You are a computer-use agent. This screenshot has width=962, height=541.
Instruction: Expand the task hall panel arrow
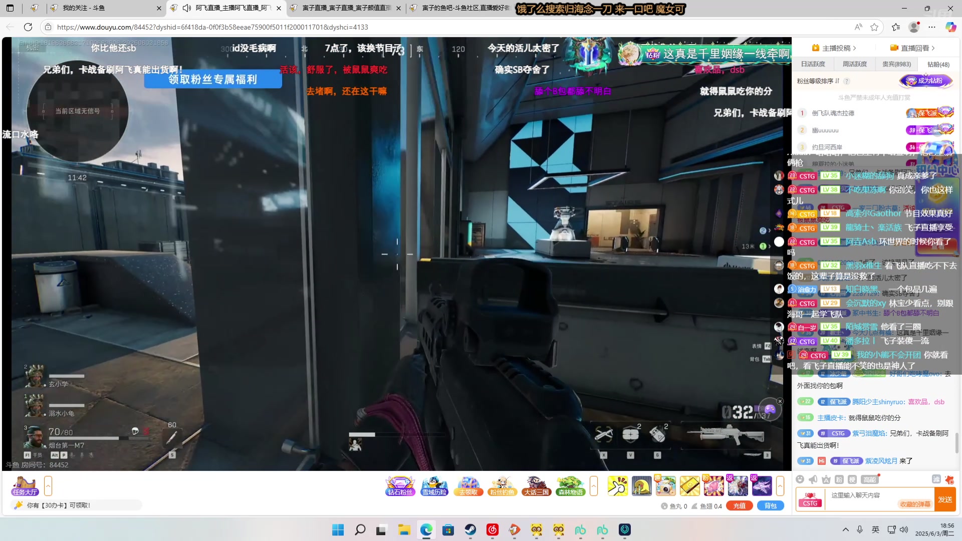[x=48, y=486]
